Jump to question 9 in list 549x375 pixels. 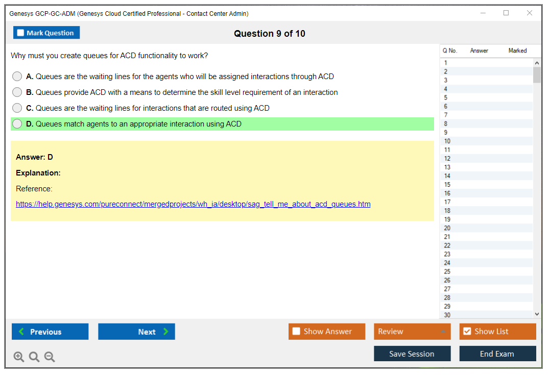(446, 132)
